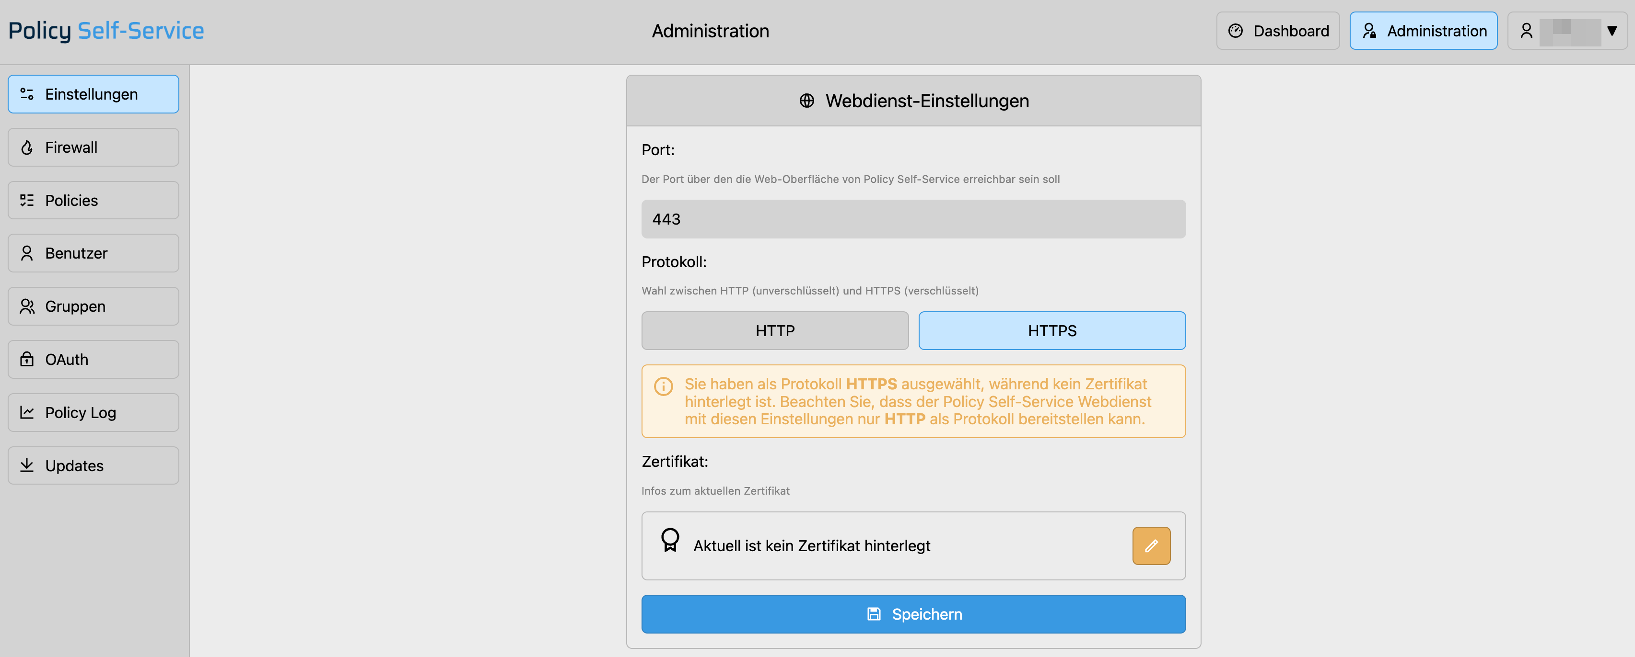Viewport: 1635px width, 657px height.
Task: Click the info icon in the HTTPS warning
Action: coord(663,386)
